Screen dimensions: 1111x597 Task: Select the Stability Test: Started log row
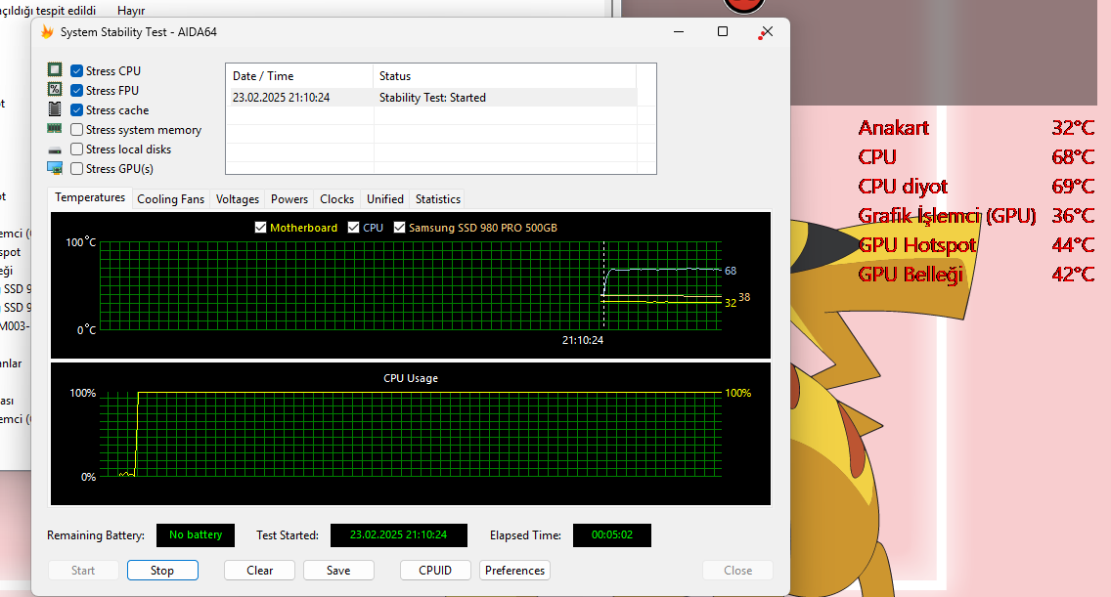[430, 98]
